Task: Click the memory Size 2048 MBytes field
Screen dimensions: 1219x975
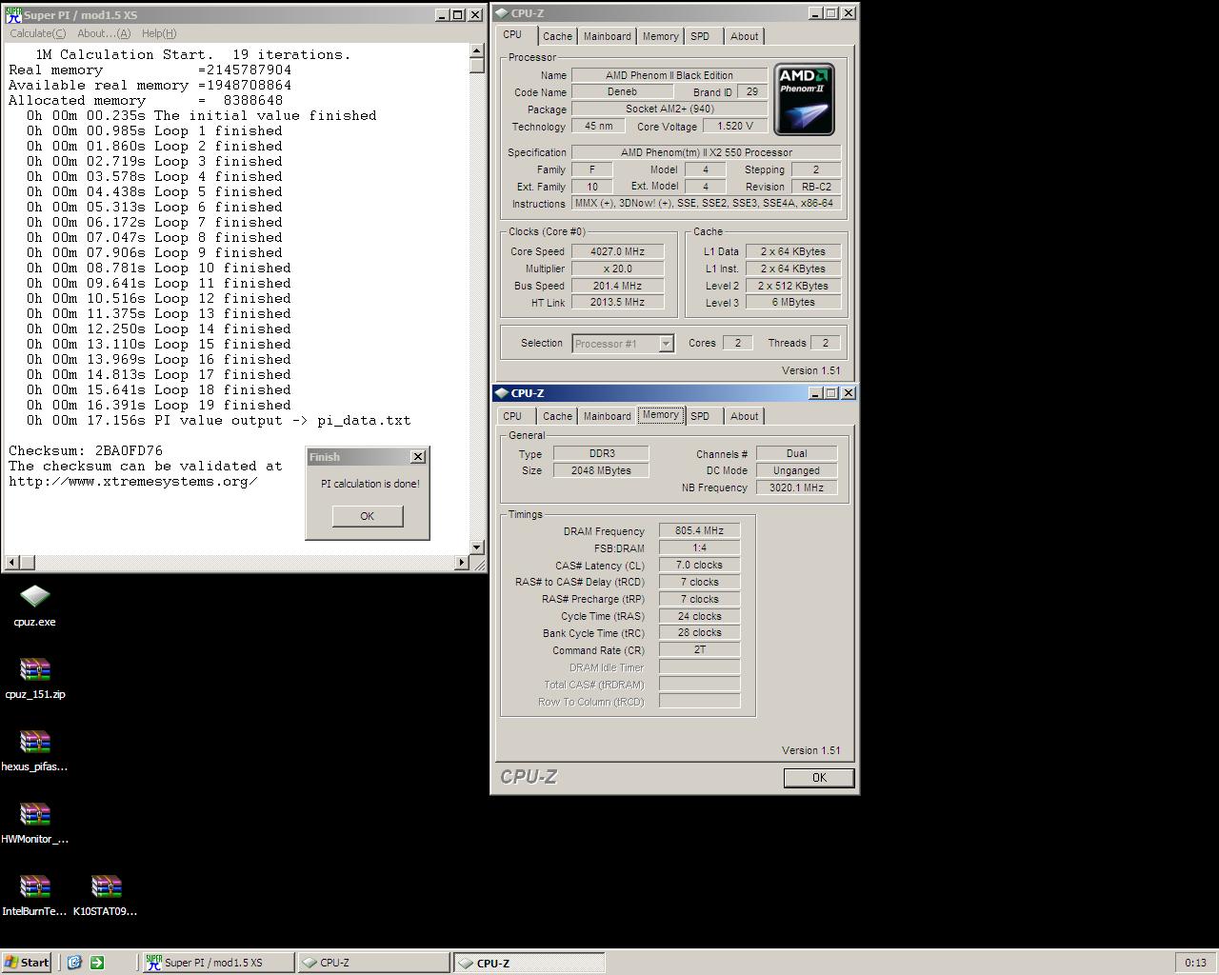Action: pos(601,470)
